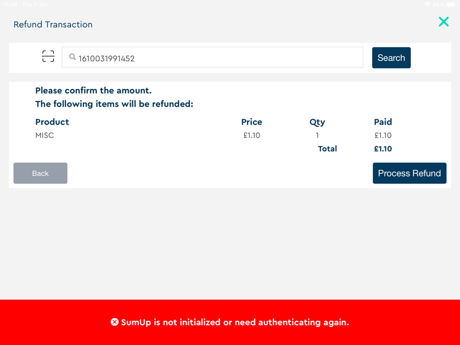The width and height of the screenshot is (460, 345).
Task: Click the Paid column header
Action: tap(383, 122)
